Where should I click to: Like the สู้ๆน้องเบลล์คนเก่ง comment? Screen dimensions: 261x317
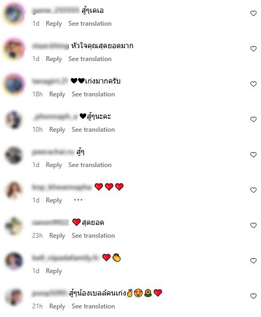253,296
